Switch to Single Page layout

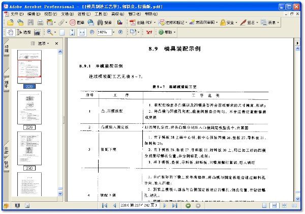(264, 205)
